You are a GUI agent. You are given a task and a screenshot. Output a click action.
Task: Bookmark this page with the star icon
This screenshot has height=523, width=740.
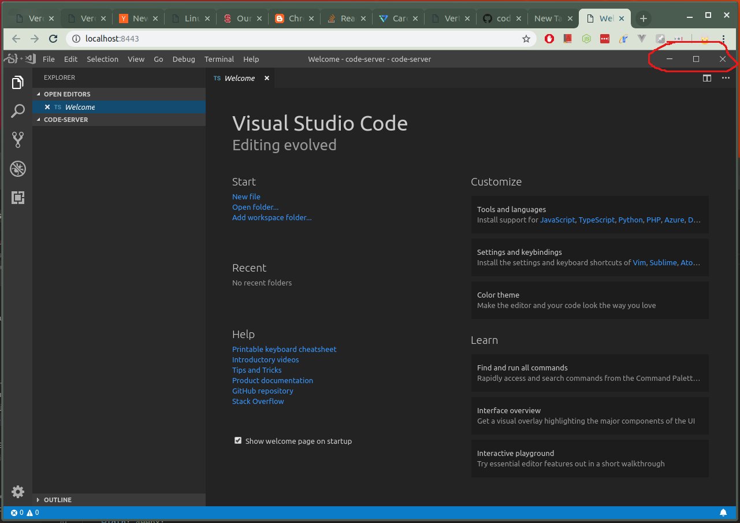click(x=526, y=39)
